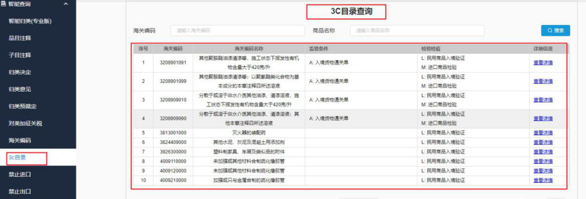Click the 海关编码名称 column header
This screenshot has width=586, height=199.
tap(249, 49)
